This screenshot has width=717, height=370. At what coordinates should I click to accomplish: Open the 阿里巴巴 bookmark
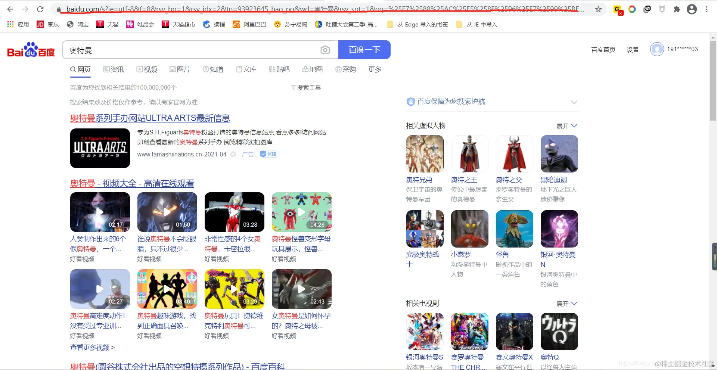(x=249, y=24)
